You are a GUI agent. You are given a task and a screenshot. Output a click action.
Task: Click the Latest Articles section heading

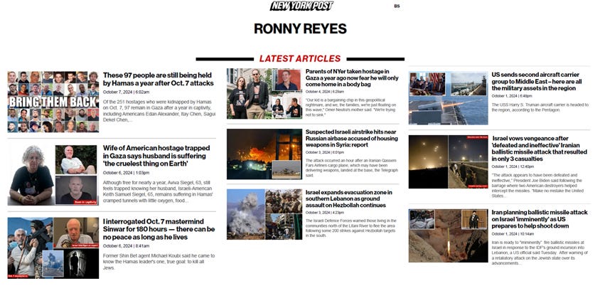300,59
